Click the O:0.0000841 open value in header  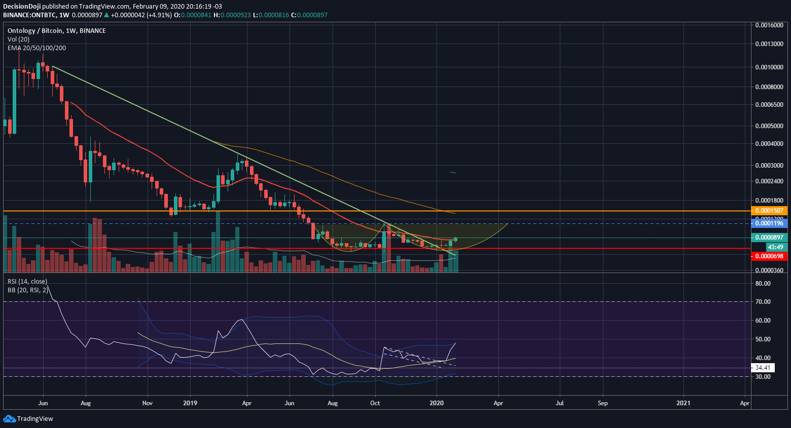[193, 15]
